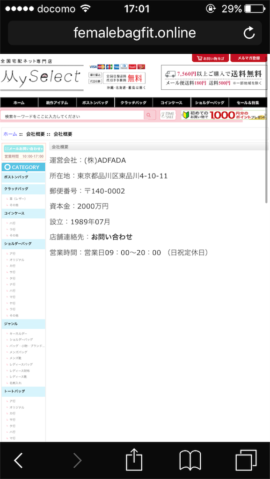Open その他 under ショルダーバッグ
The width and height of the screenshot is (270, 479).
click(14, 315)
